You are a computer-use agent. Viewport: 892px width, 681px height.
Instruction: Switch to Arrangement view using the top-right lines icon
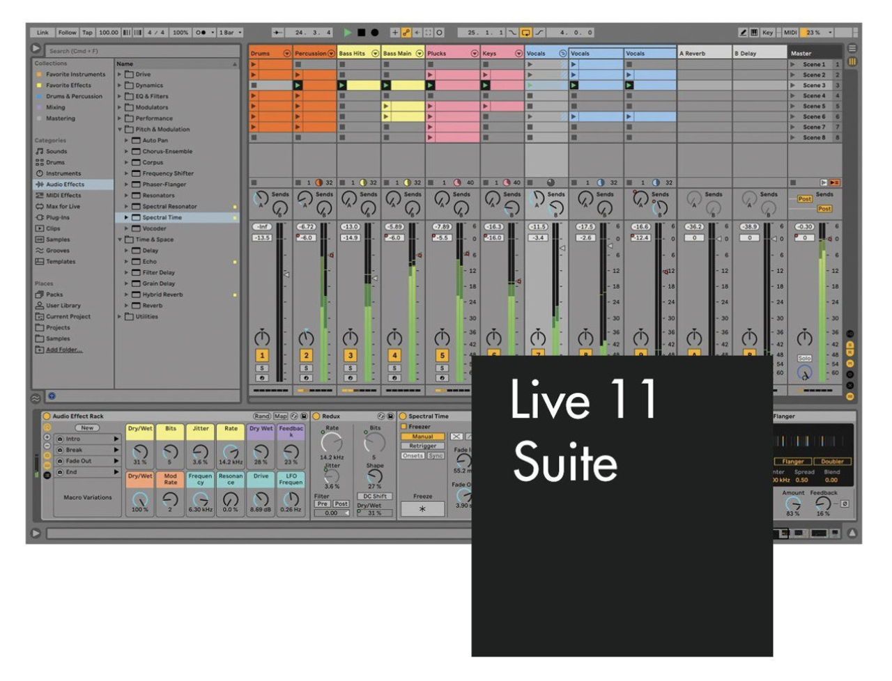click(x=852, y=49)
